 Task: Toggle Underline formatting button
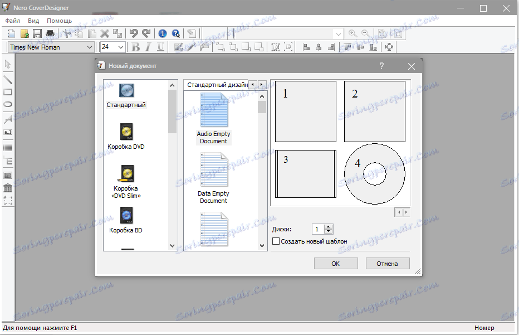coord(160,47)
